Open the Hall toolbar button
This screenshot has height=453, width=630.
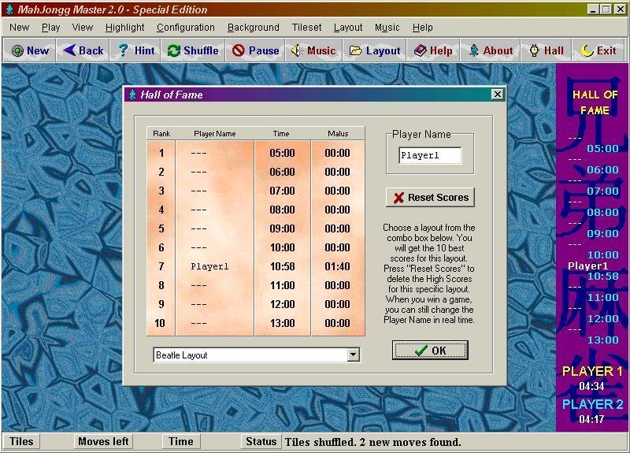pyautogui.click(x=547, y=50)
